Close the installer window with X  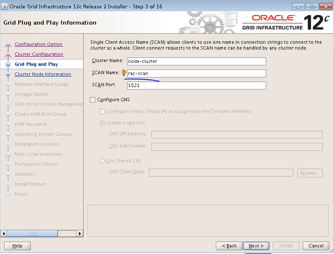(x=326, y=7)
